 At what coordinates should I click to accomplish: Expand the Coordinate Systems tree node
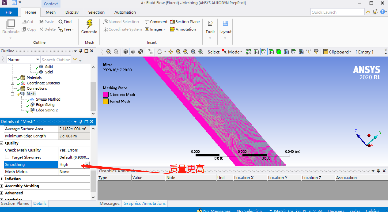tap(12, 83)
